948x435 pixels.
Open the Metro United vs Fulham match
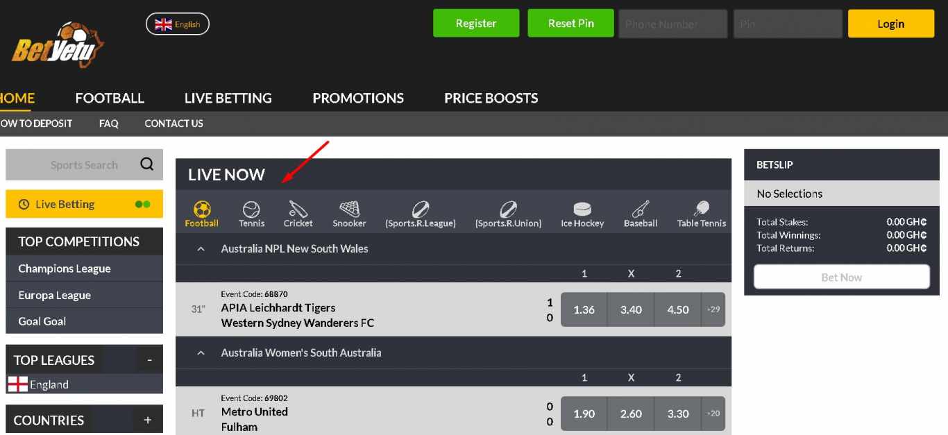click(255, 419)
